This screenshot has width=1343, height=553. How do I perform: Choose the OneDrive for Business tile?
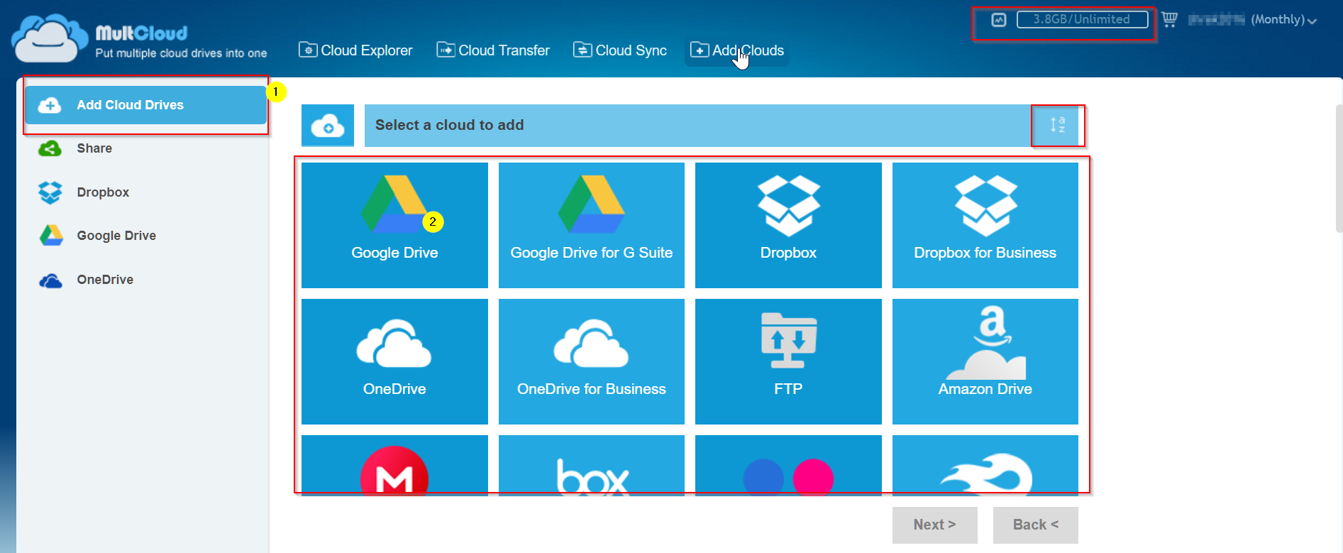click(x=592, y=361)
